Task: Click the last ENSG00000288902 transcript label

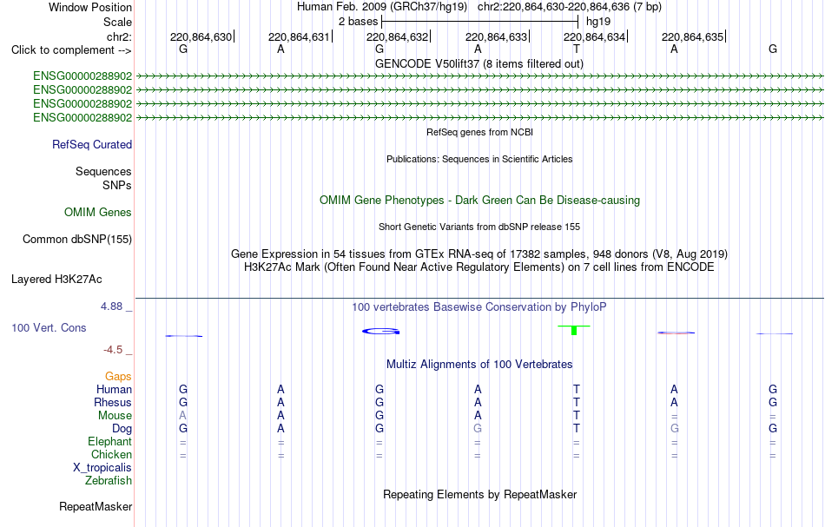Action: 82,118
